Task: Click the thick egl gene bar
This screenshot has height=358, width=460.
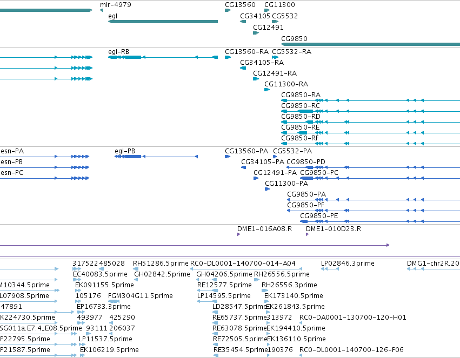Action: 163,22
